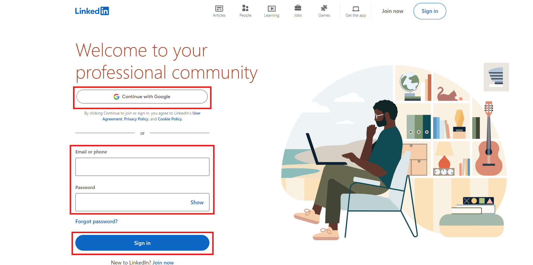The image size is (533, 265).
Task: Click Join now in the top header
Action: 392,11
